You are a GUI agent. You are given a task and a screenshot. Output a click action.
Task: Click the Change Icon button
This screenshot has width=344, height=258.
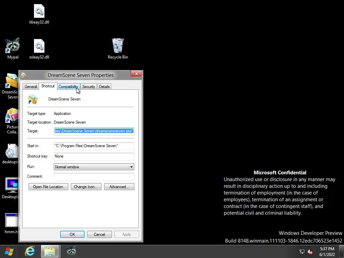click(86, 187)
